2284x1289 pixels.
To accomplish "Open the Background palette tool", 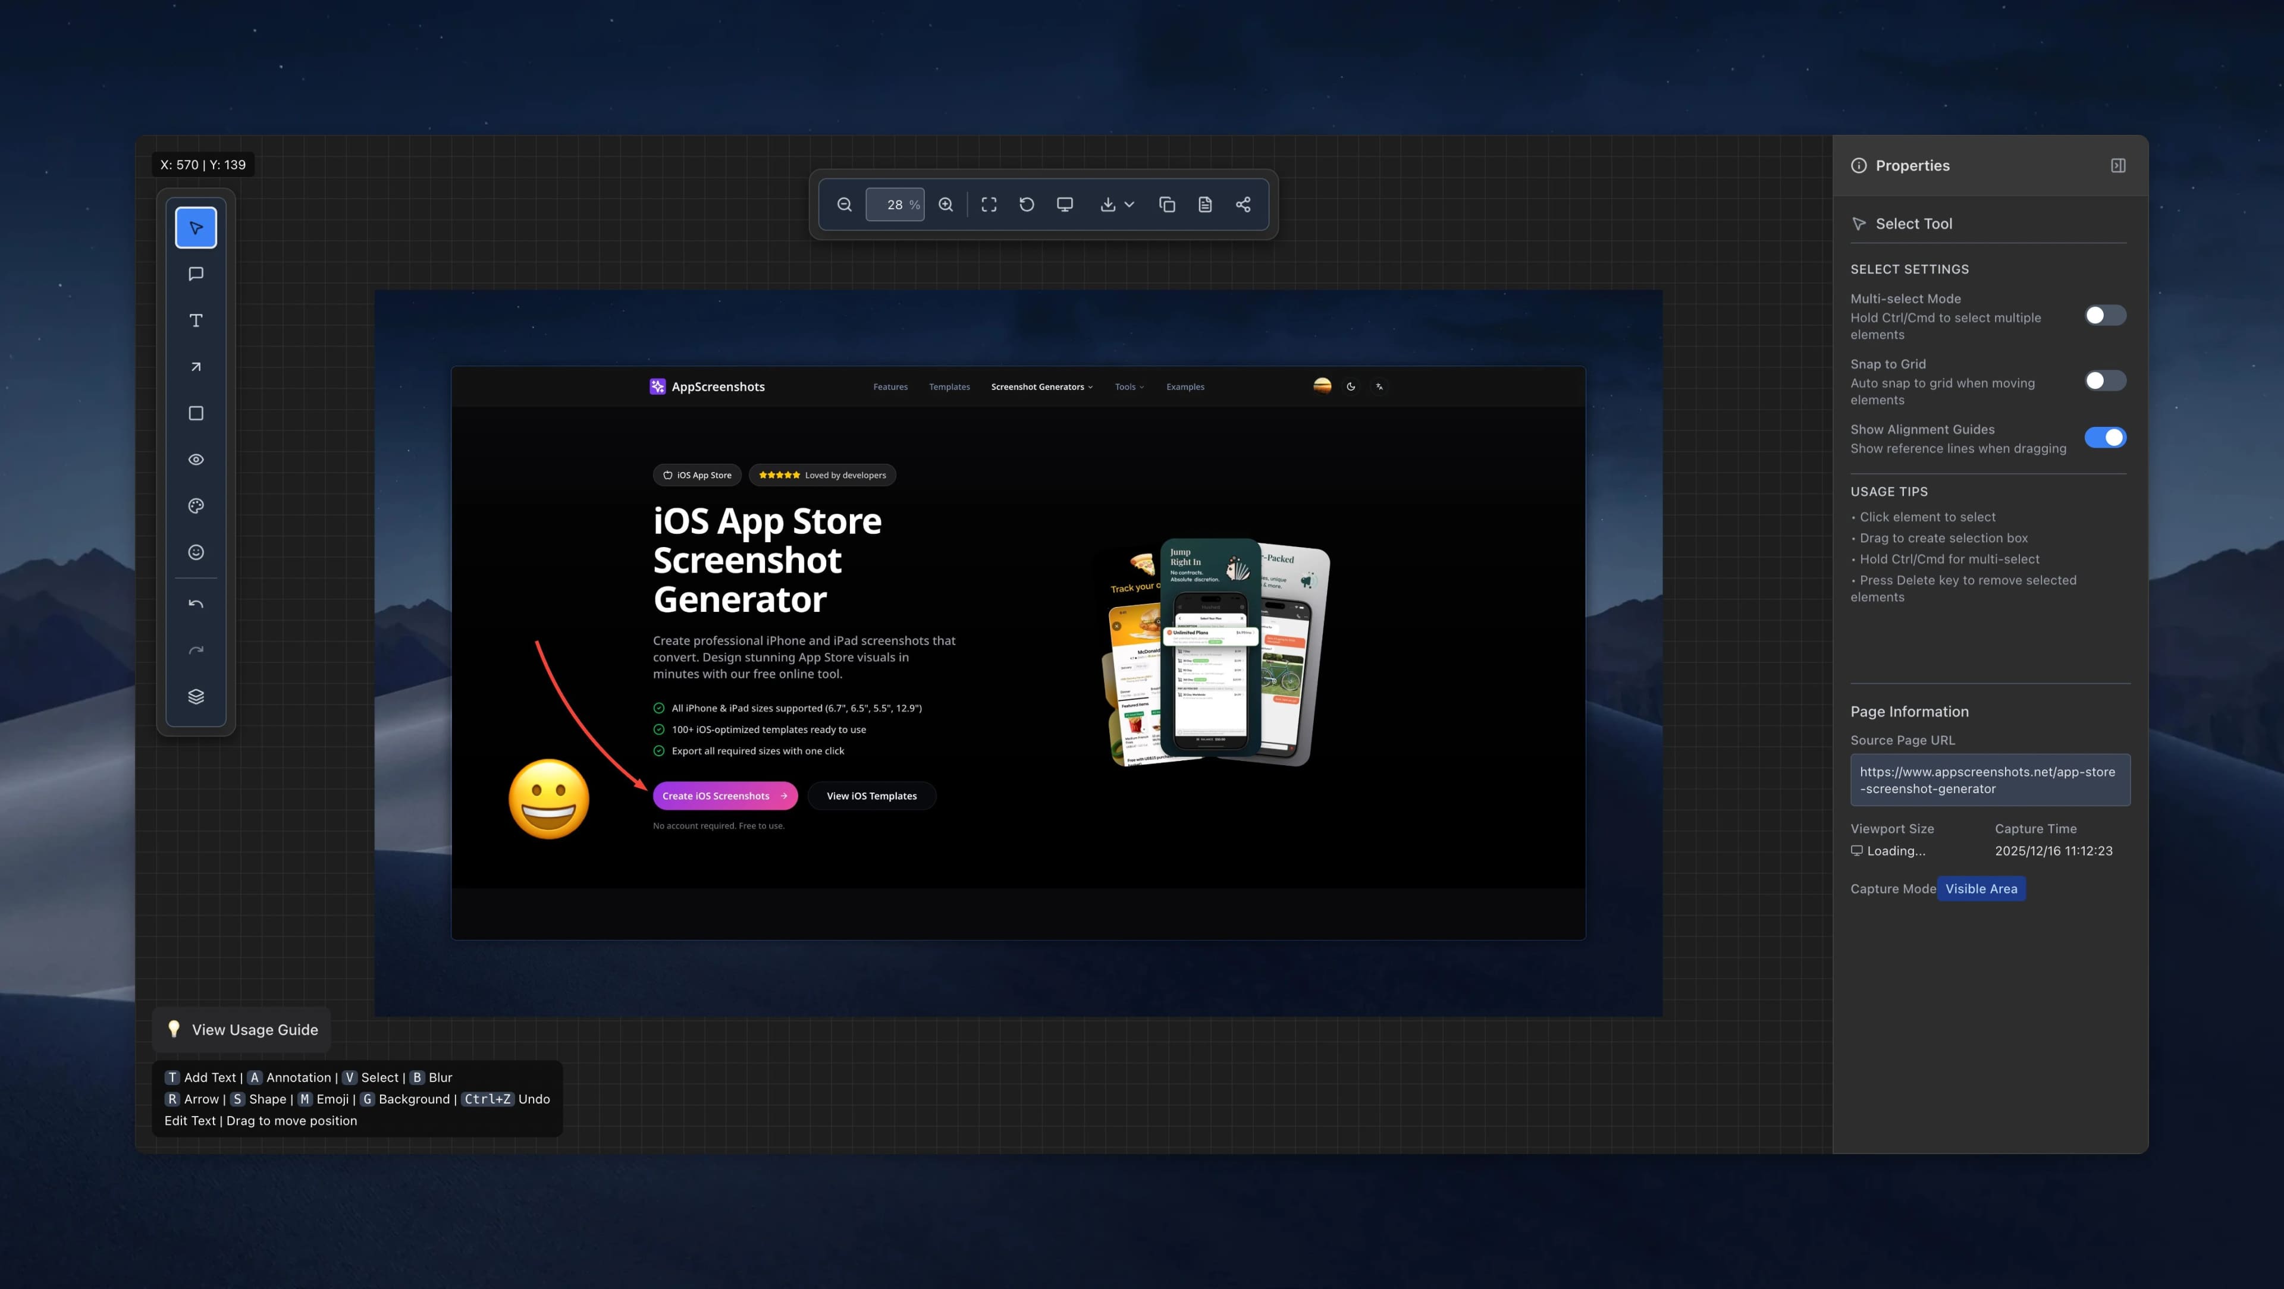I will 196,505.
